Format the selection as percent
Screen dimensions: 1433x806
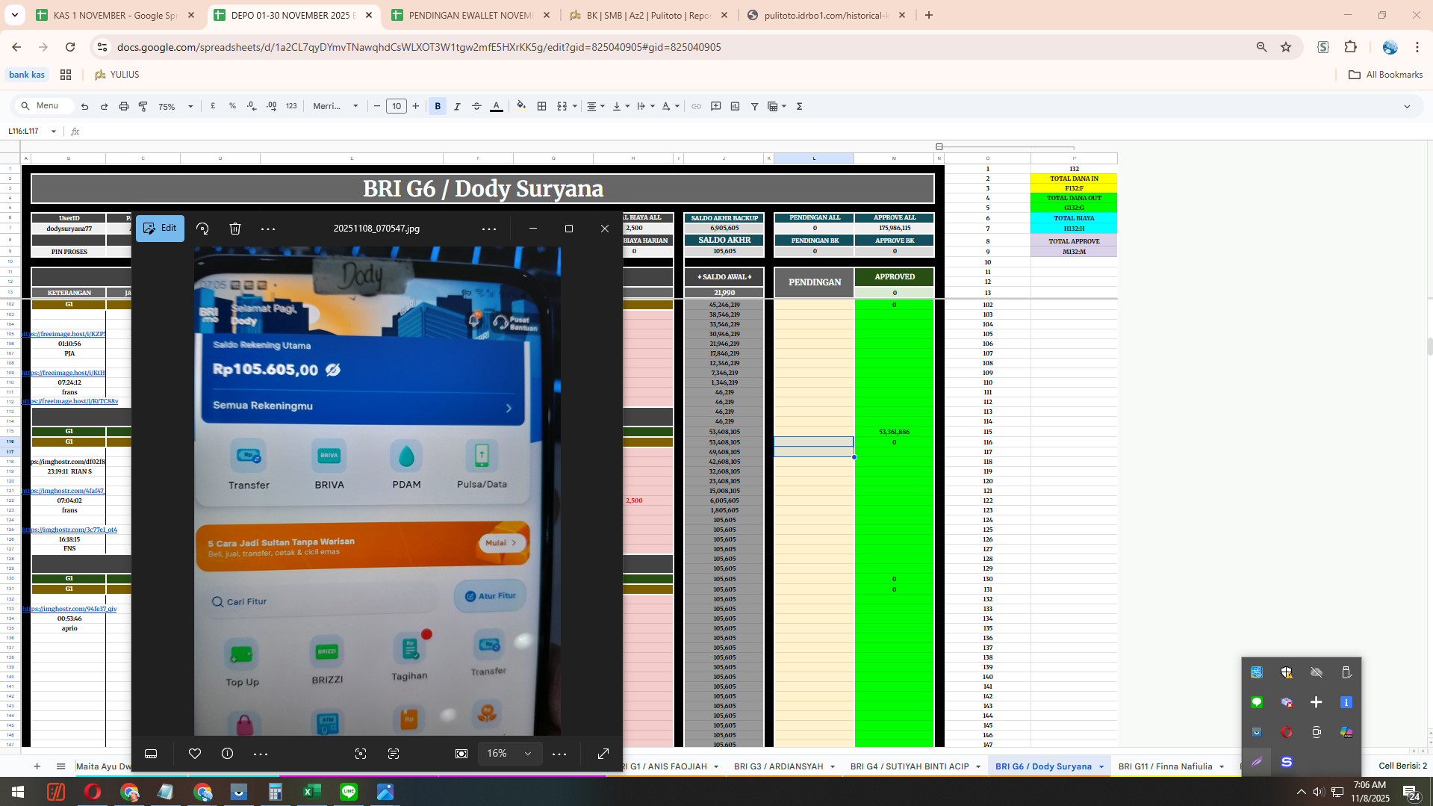(232, 106)
